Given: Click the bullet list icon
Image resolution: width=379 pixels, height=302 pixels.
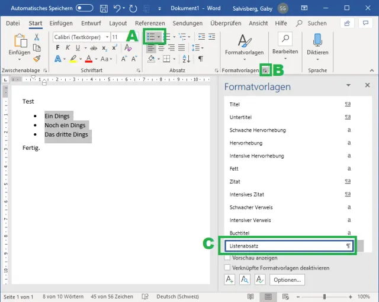Looking at the screenshot, I should tap(150, 37).
